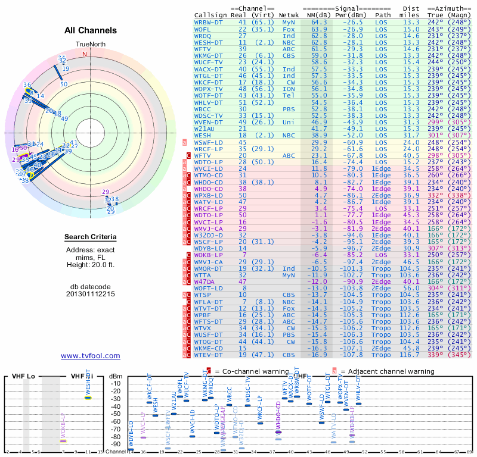The image size is (477, 457).
Task: Click the WVEN-DT callsign row entry
Action: click(x=208, y=122)
